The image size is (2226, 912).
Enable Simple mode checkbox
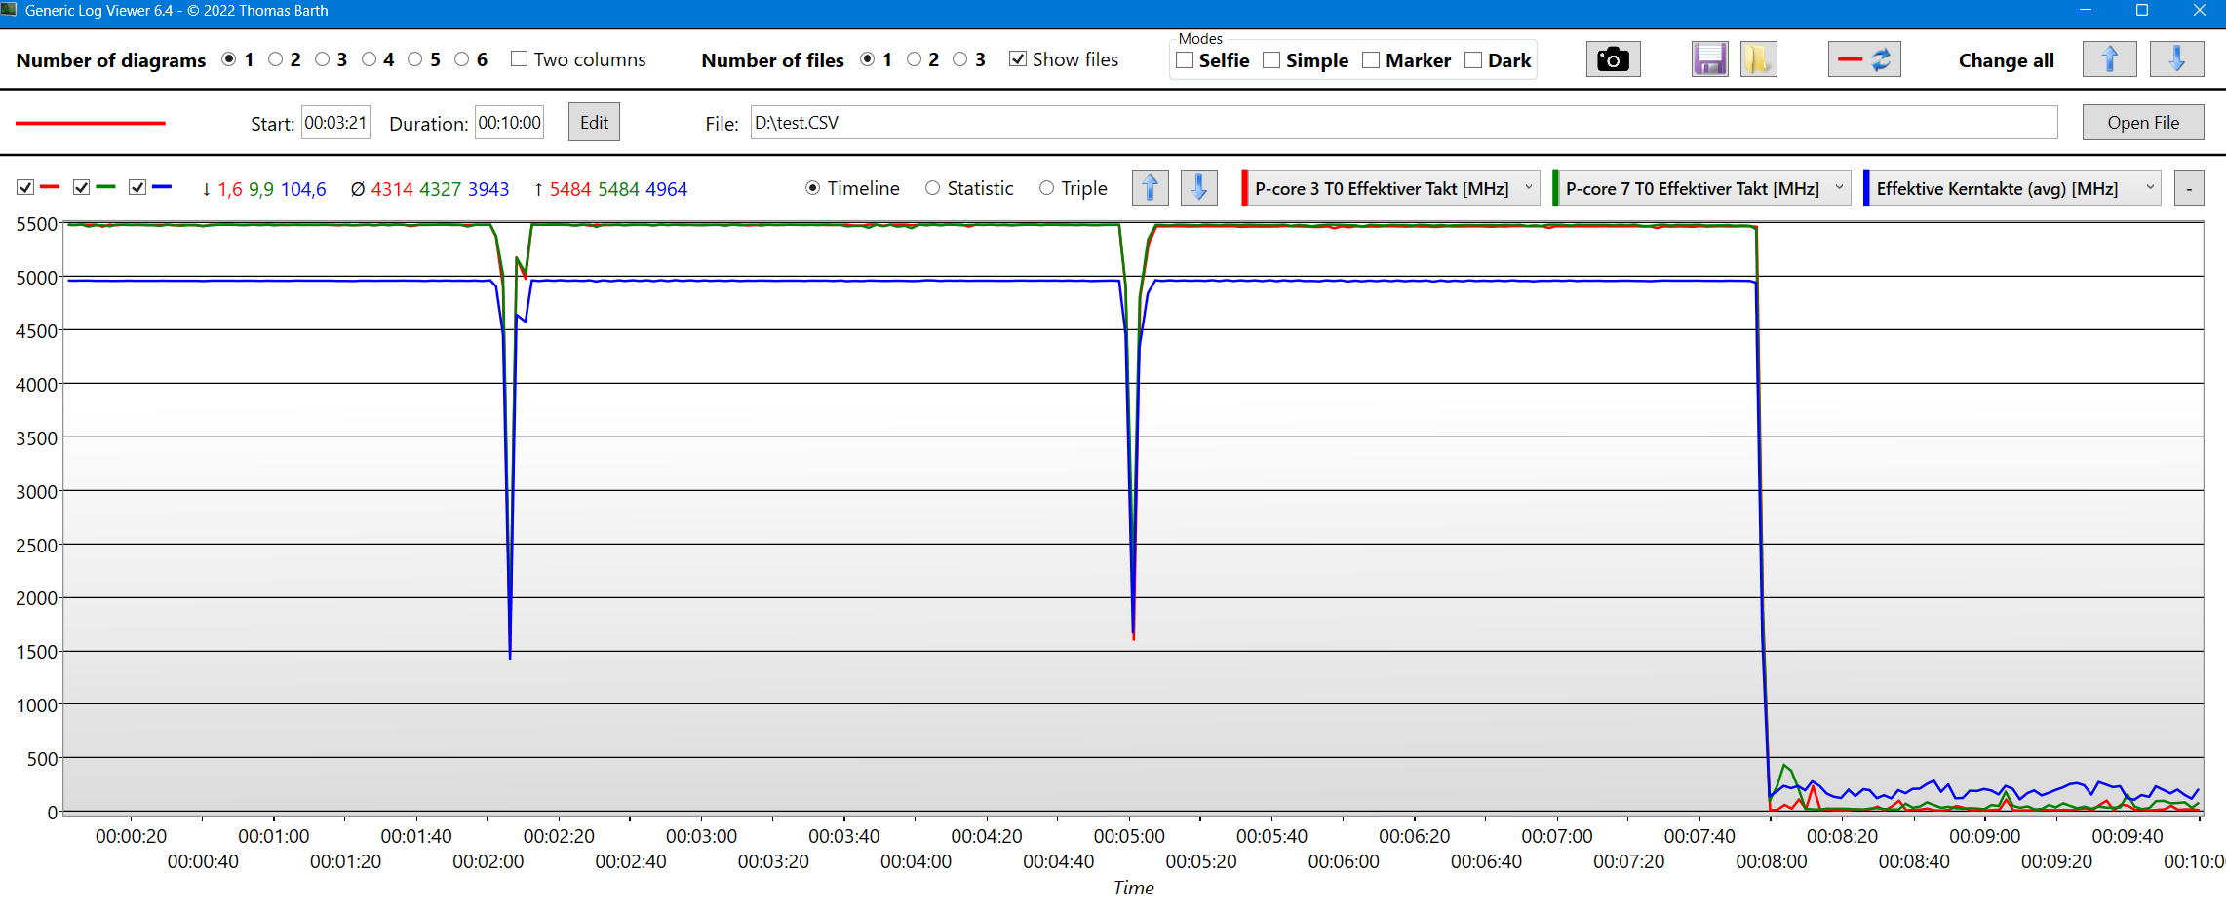click(1271, 60)
